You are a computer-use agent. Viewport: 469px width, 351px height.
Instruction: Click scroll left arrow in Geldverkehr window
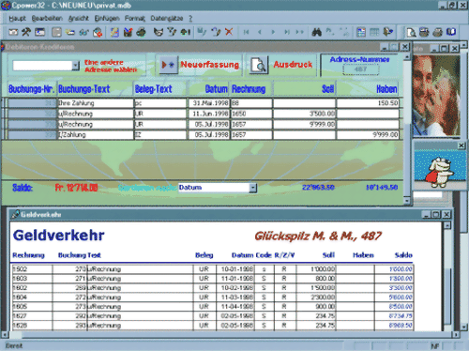point(4,335)
